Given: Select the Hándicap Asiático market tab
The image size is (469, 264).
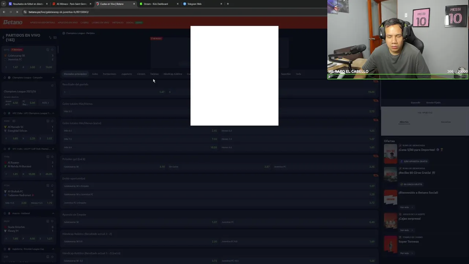Looking at the screenshot, I should [173, 74].
